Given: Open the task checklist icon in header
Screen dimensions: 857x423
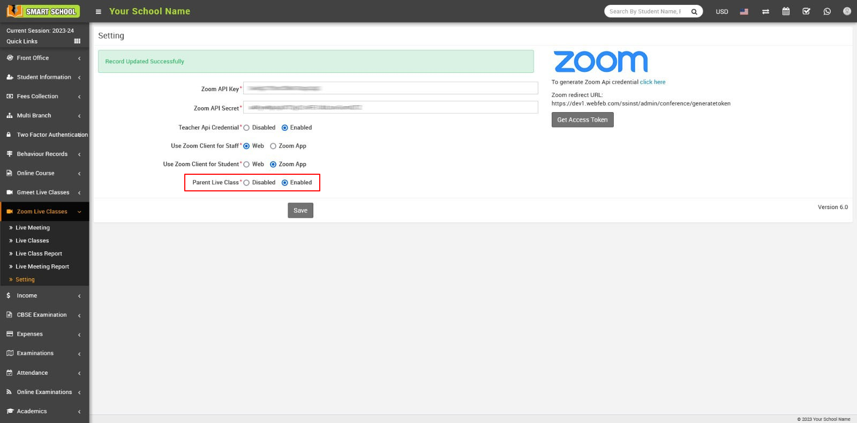Looking at the screenshot, I should click(806, 11).
